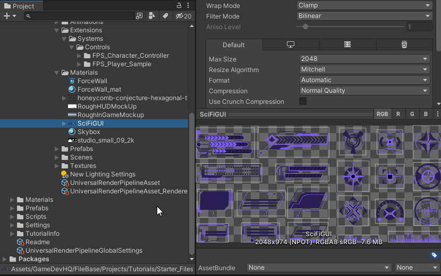The image size is (441, 276).
Task: Expand the SciFiGUI sprite asset
Action: [x=64, y=123]
